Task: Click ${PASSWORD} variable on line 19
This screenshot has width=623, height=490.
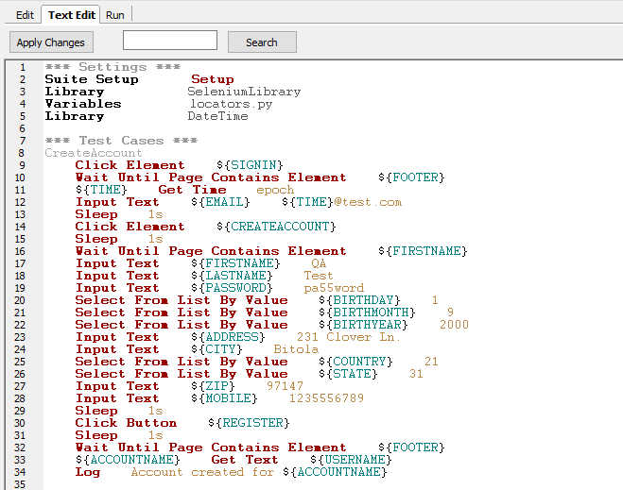Action: click(x=232, y=288)
